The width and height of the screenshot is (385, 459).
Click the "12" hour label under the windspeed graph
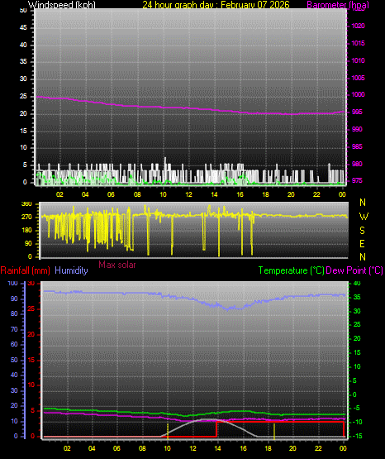click(x=189, y=194)
